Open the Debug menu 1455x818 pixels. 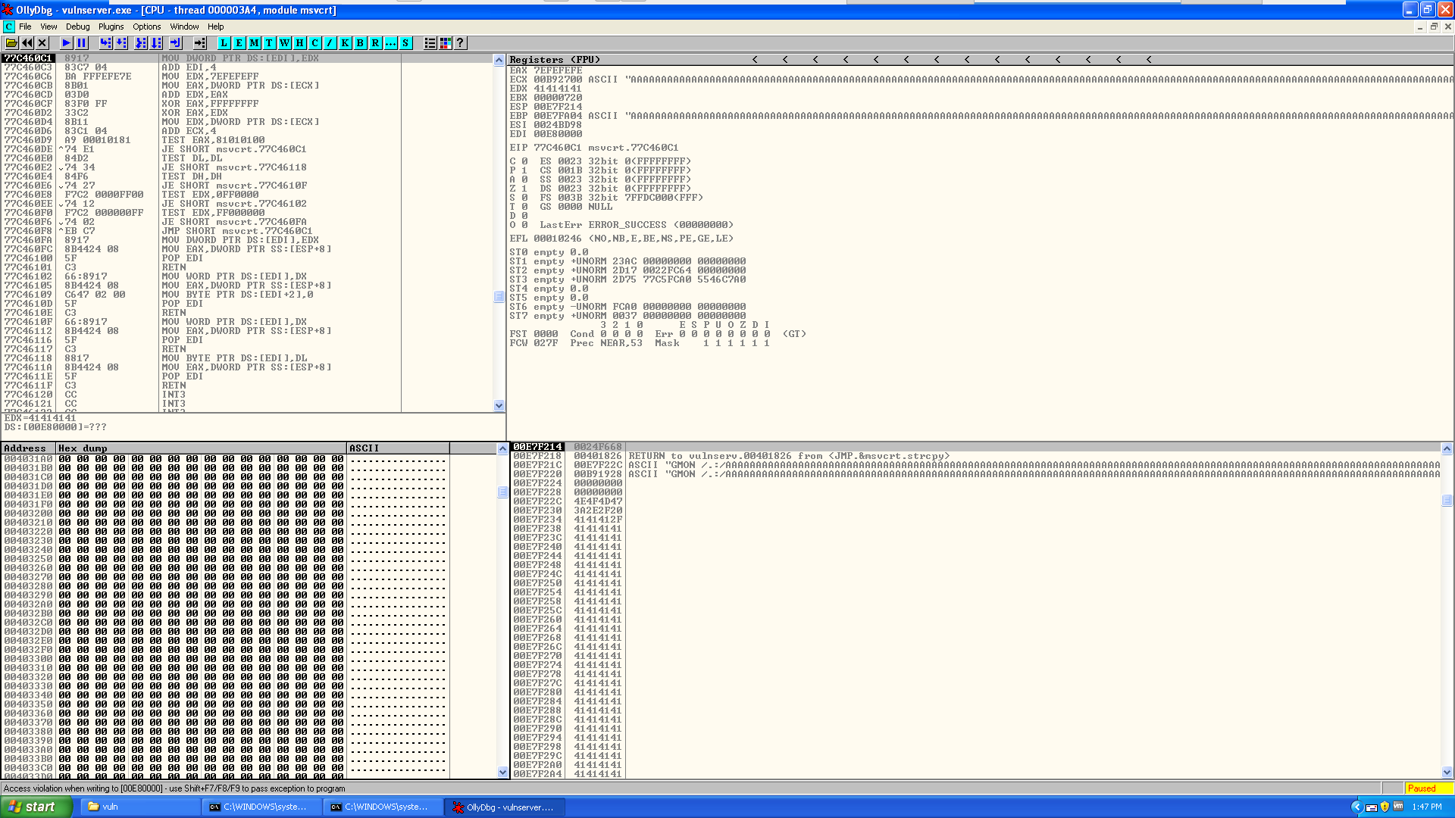click(x=77, y=27)
